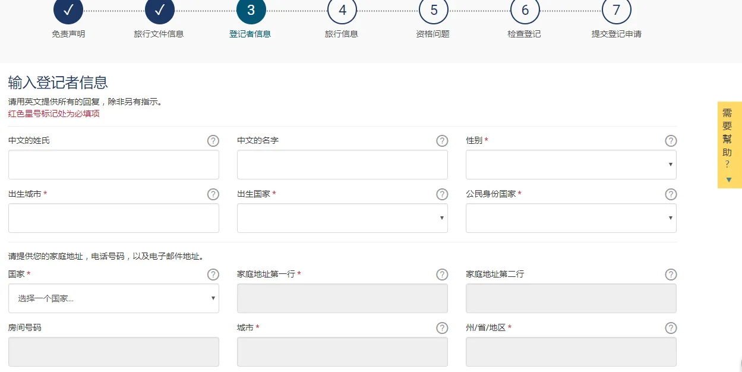This screenshot has height=372, width=742.
Task: Open the 公民身份国家 dropdown
Action: 571,218
